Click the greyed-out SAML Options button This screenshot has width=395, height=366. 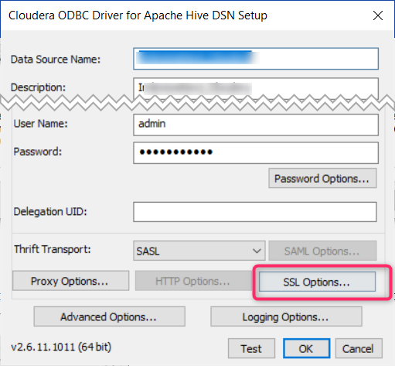pos(322,251)
